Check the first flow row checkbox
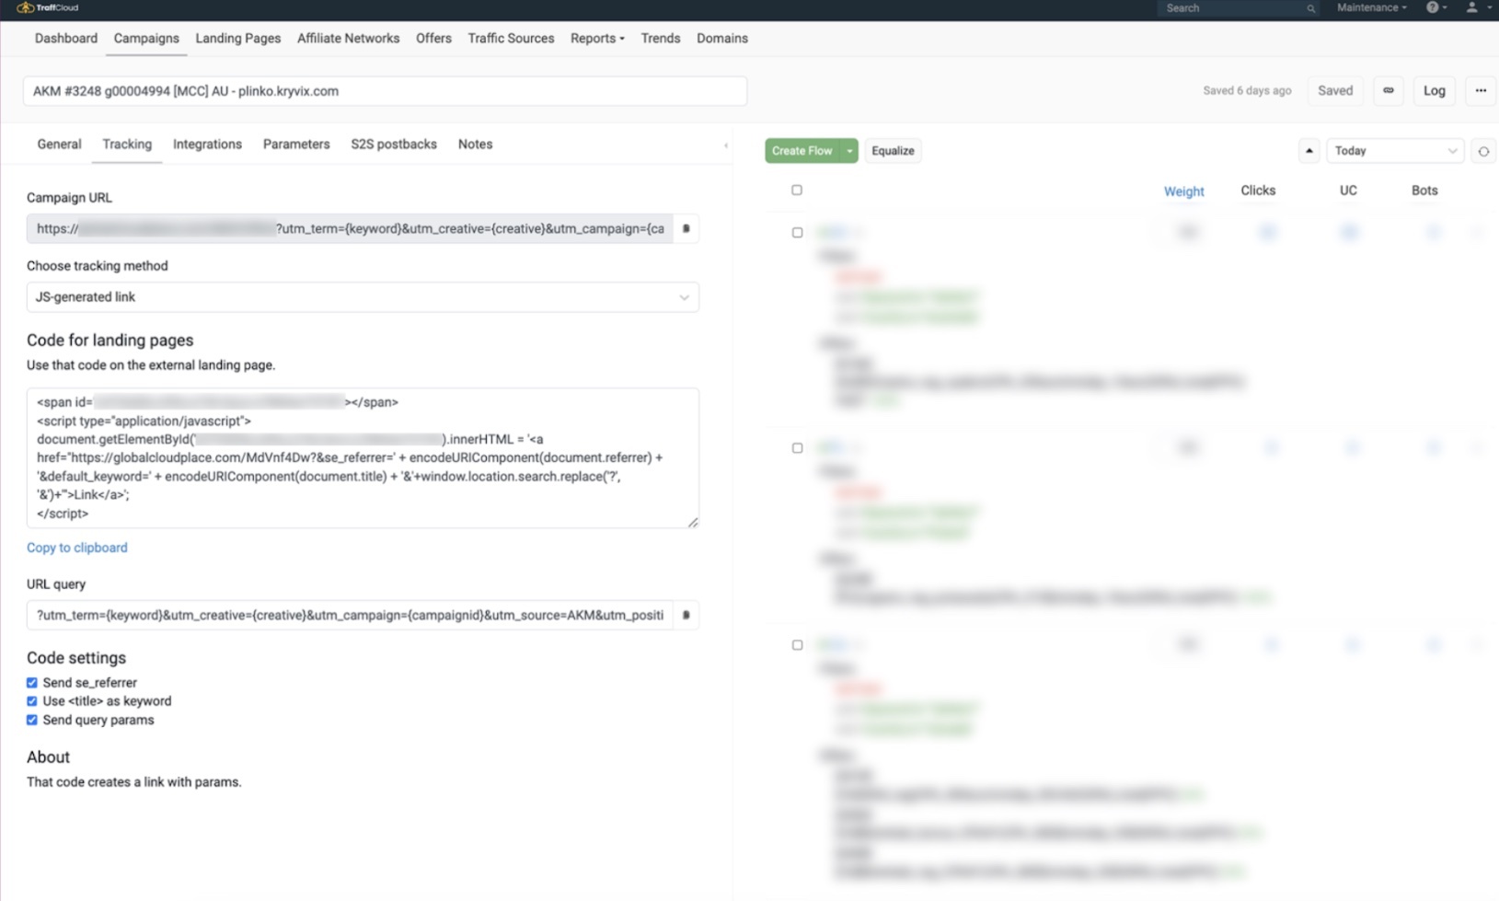 coord(797,233)
